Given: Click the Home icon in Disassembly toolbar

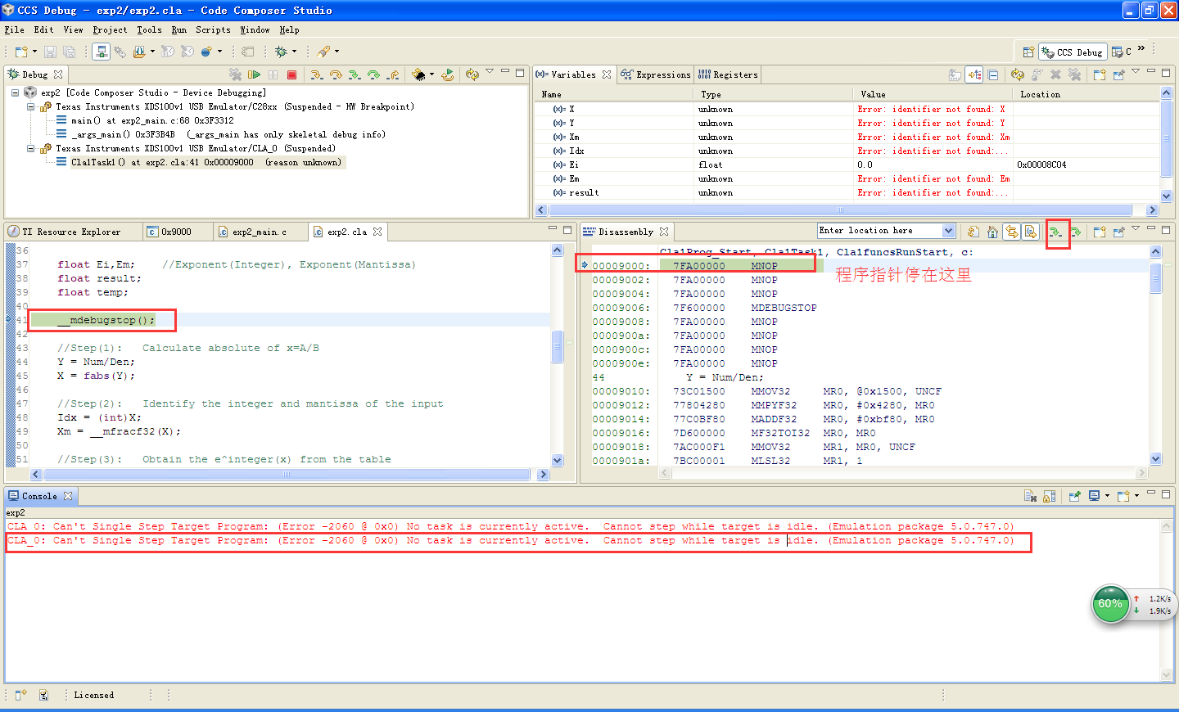Looking at the screenshot, I should [992, 232].
